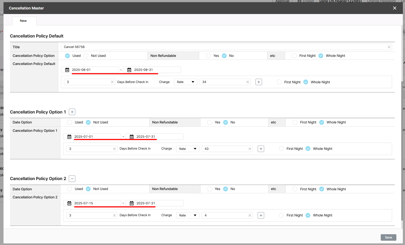The image size is (405, 245).
Task: Click calendar icon beside 2025-07-01 date
Action: [x=69, y=137]
